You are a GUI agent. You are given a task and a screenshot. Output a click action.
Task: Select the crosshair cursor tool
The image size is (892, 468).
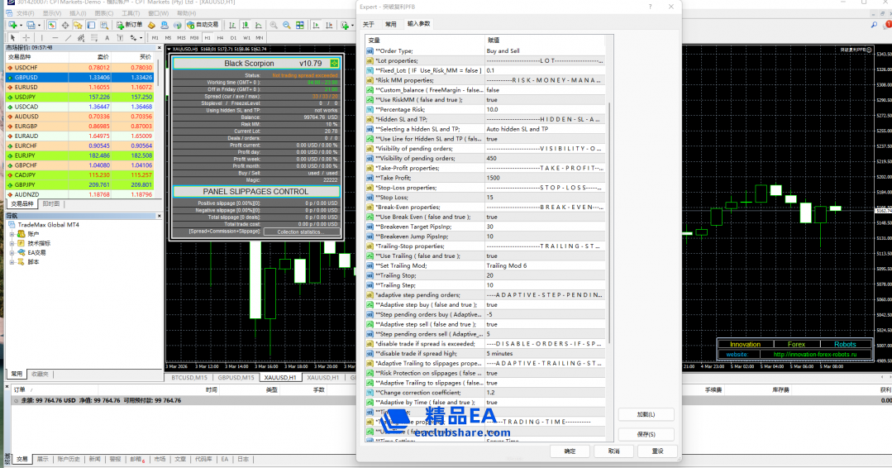pyautogui.click(x=26, y=38)
